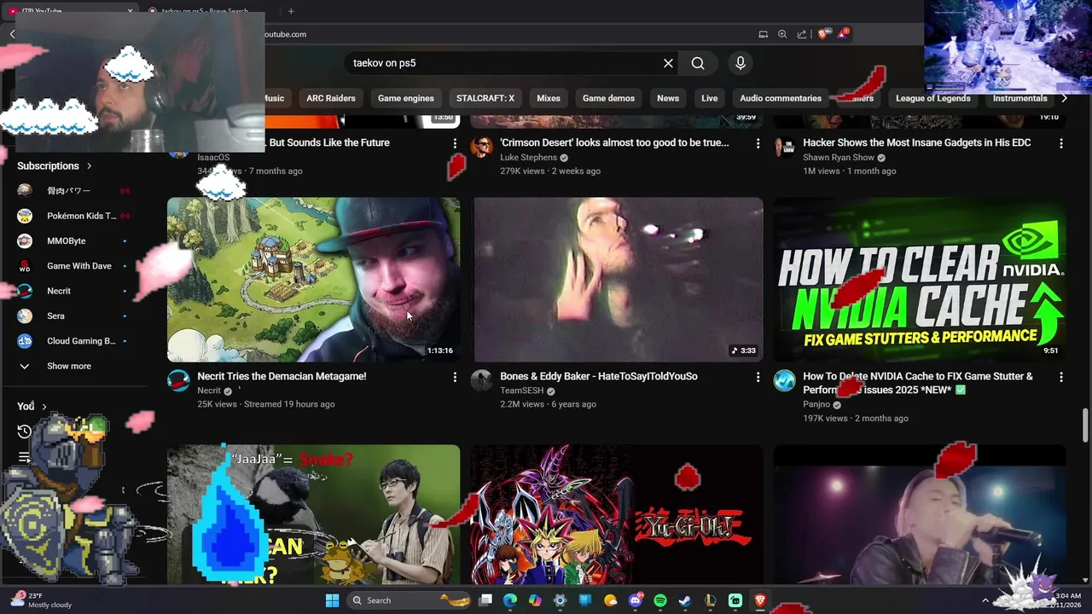The height and width of the screenshot is (614, 1092).
Task: Open MMOByte subscription channel
Action: pyautogui.click(x=68, y=241)
